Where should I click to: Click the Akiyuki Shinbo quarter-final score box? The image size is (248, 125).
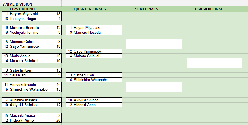(118, 100)
